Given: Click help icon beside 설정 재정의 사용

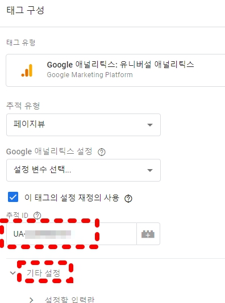Looking at the screenshot, I should [x=128, y=199].
